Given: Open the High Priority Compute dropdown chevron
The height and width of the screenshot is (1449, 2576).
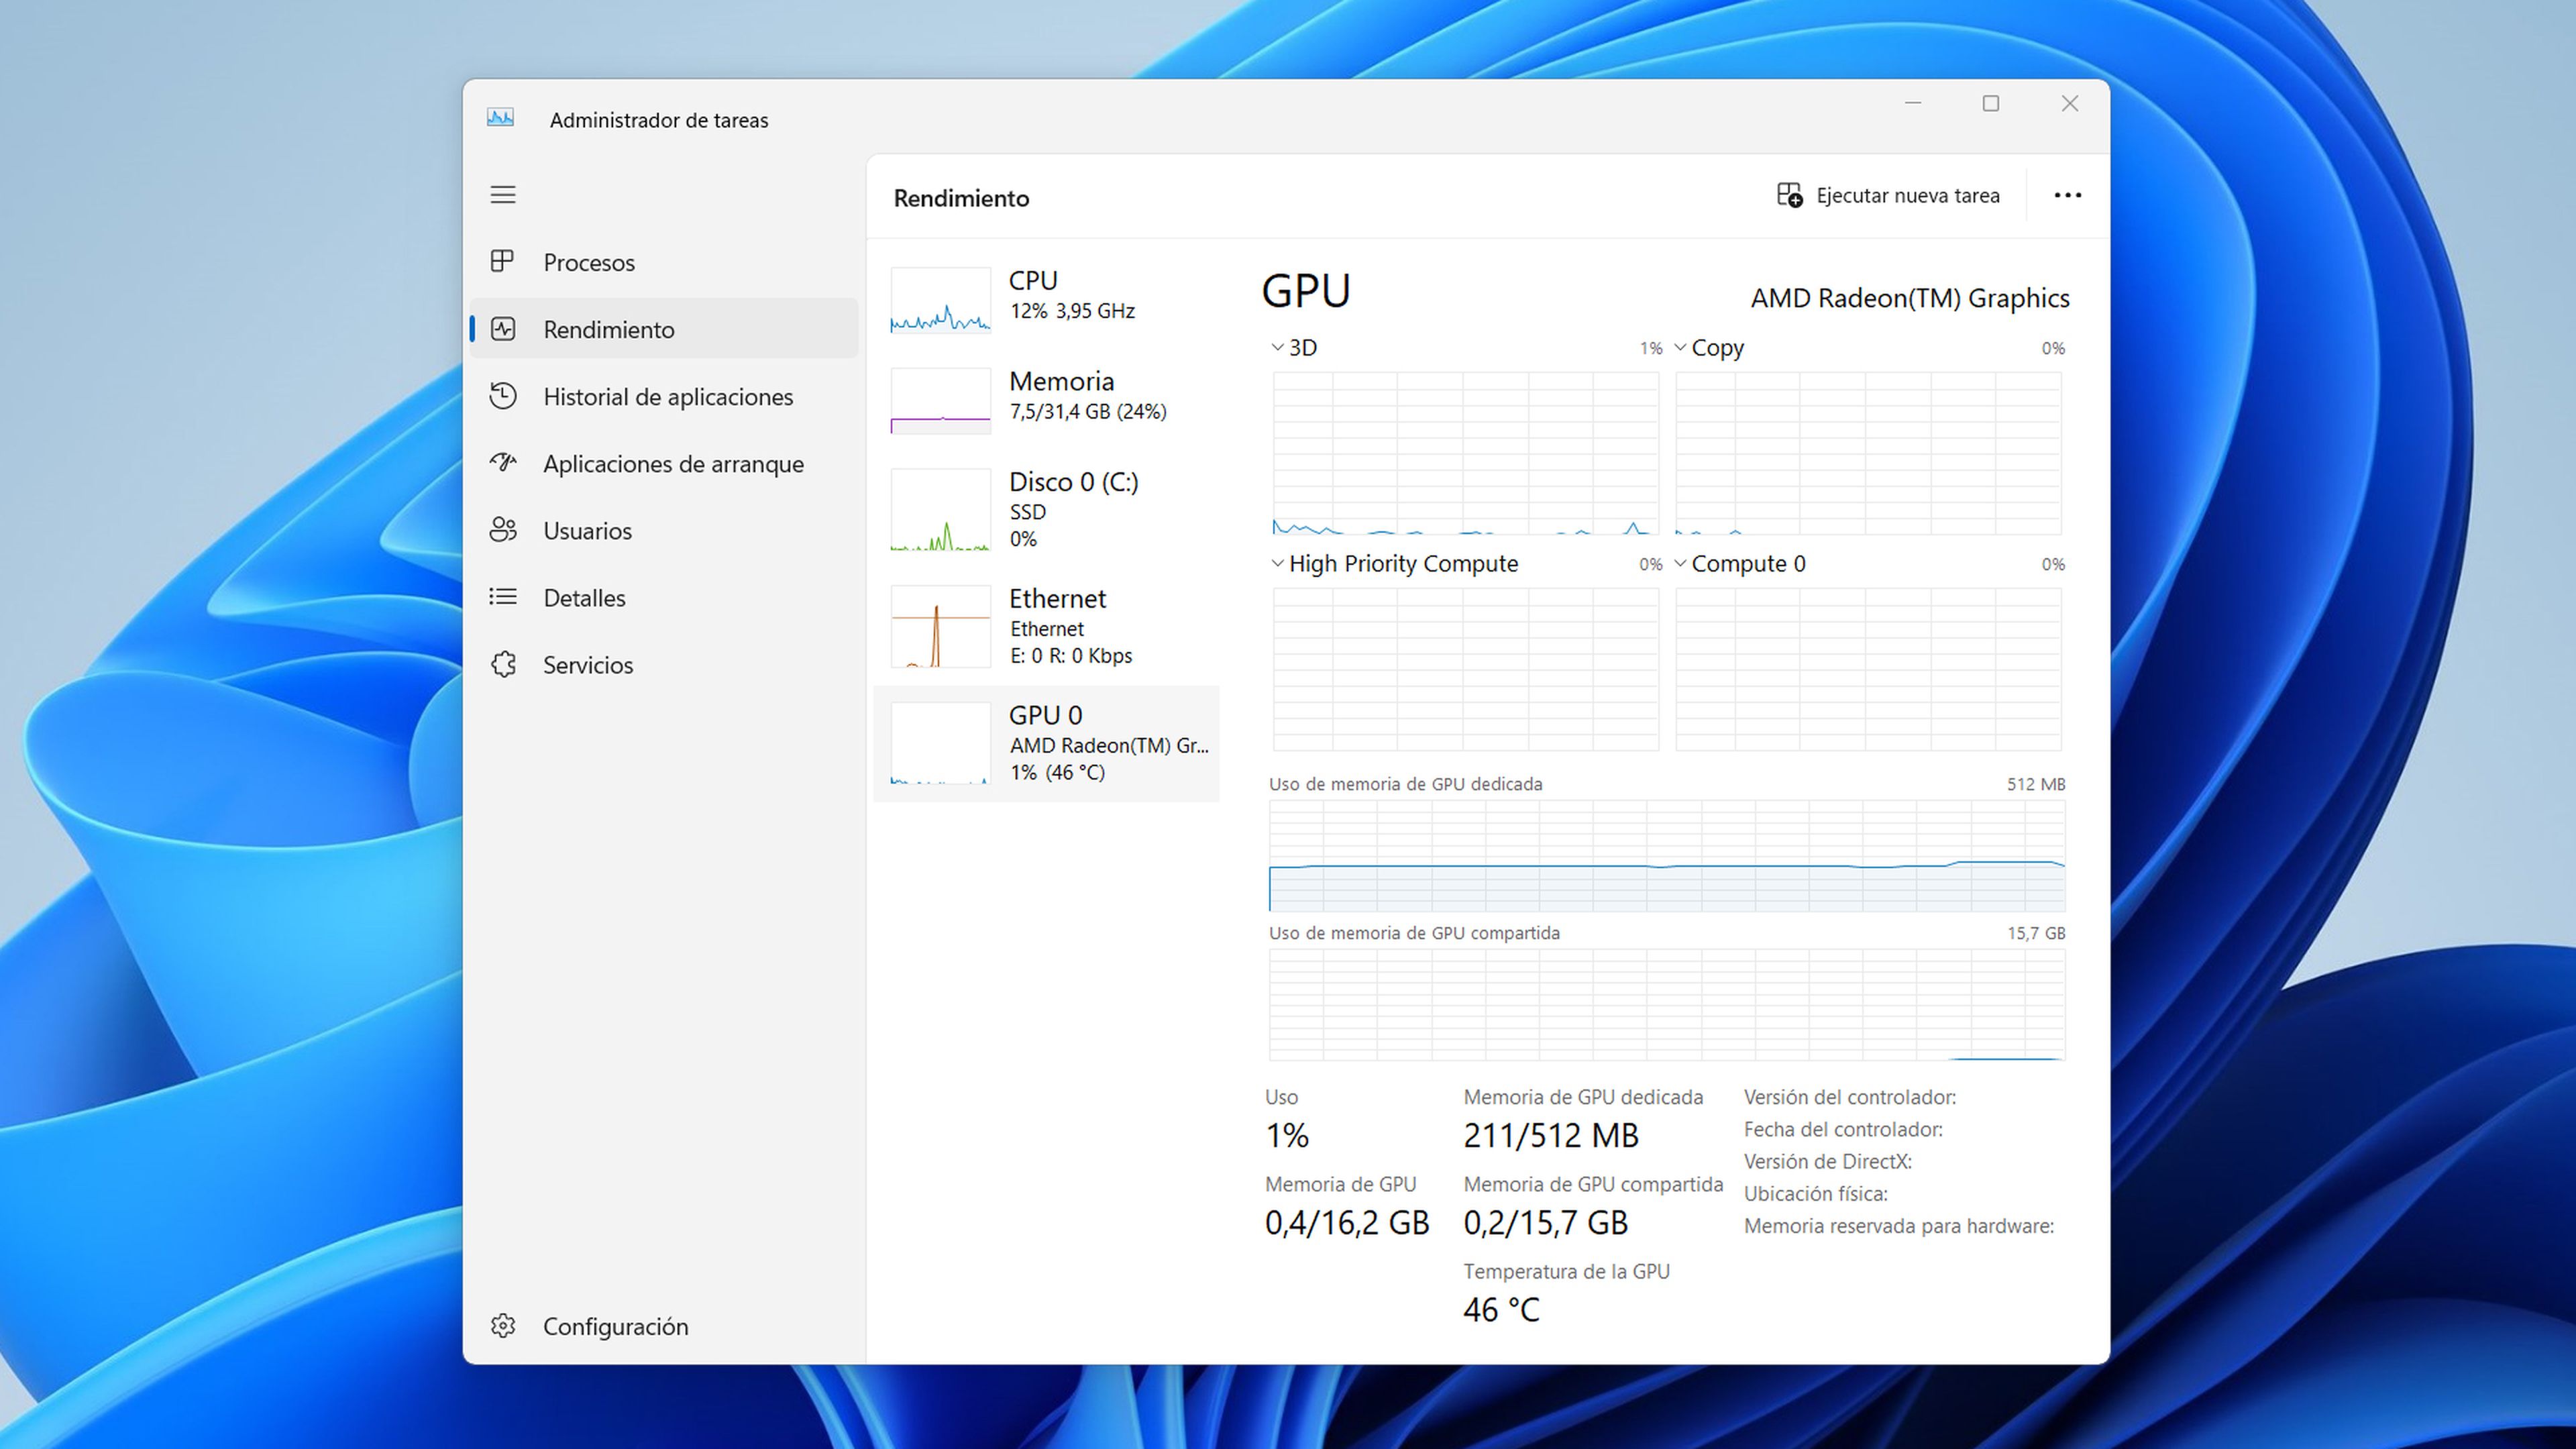Looking at the screenshot, I should pos(1277,563).
